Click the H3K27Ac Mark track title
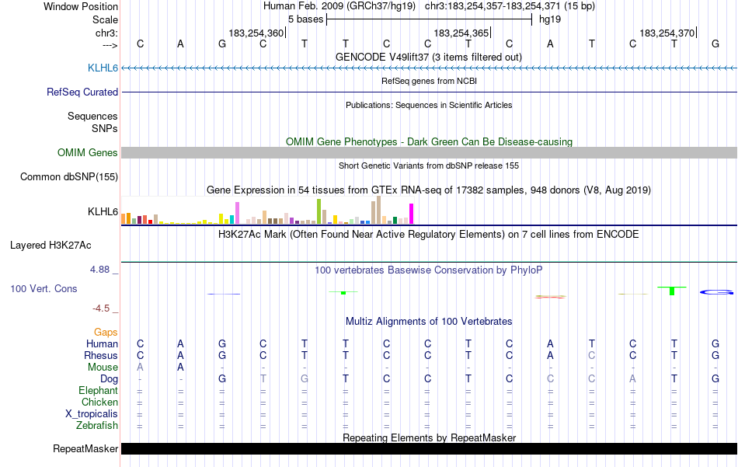The height and width of the screenshot is (467, 738). 429,235
